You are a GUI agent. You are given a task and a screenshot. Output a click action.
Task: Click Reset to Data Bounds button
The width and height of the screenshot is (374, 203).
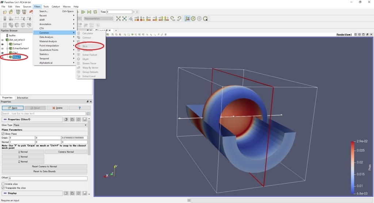coord(45,172)
